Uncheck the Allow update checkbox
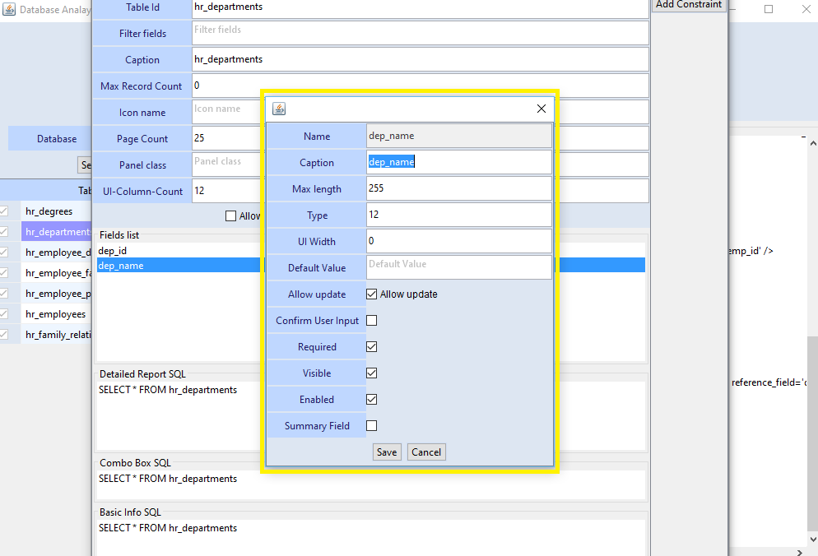This screenshot has height=556, width=818. [372, 294]
